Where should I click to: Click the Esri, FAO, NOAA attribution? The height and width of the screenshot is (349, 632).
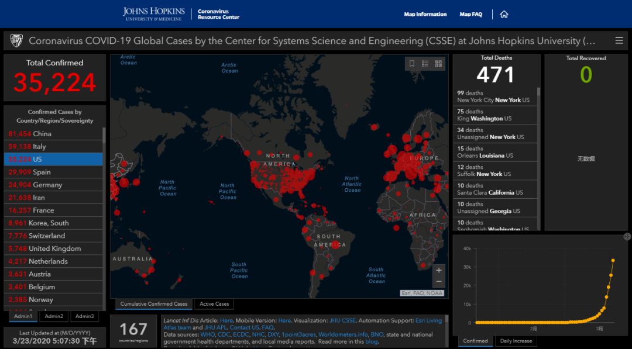pyautogui.click(x=421, y=293)
